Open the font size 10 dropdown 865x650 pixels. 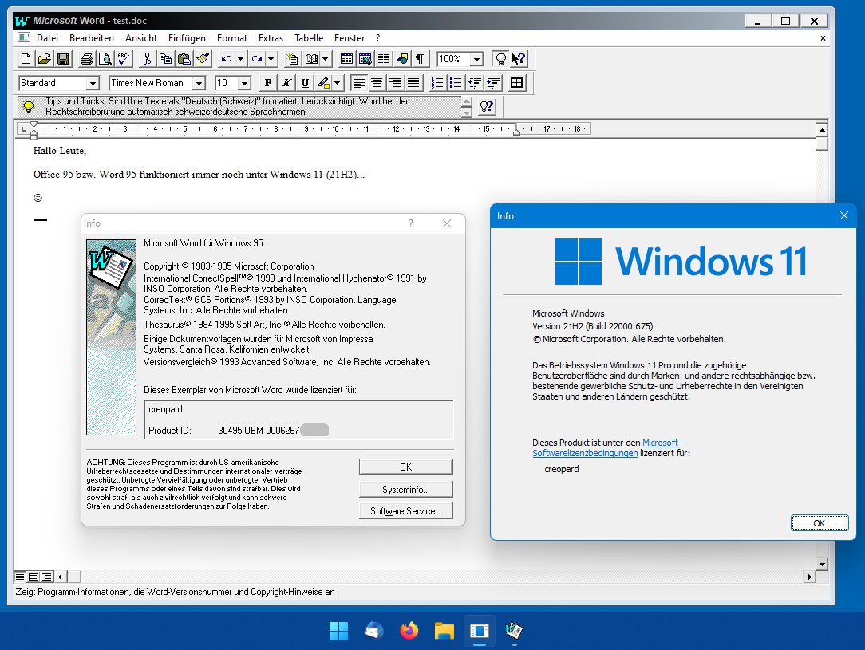click(x=244, y=83)
